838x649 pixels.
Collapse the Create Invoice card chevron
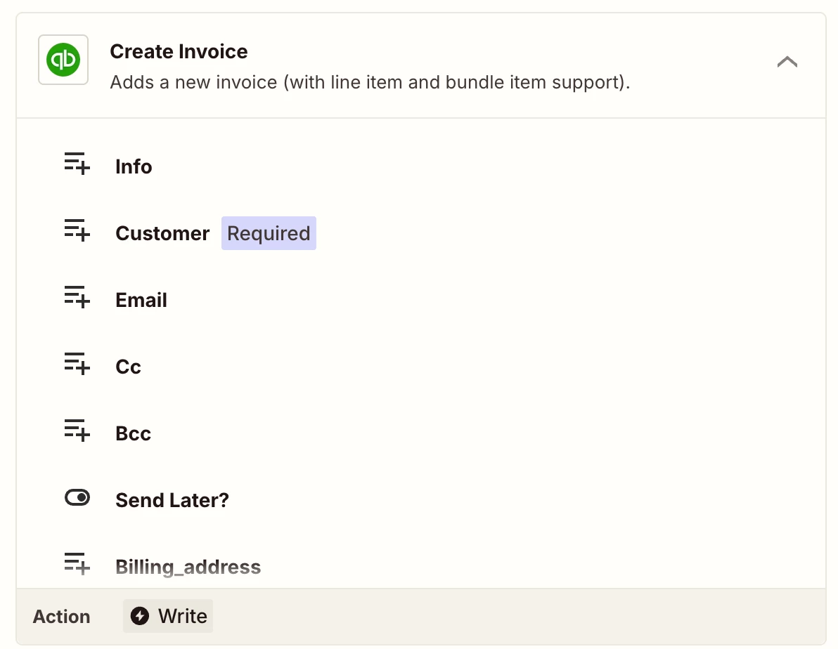pyautogui.click(x=787, y=62)
